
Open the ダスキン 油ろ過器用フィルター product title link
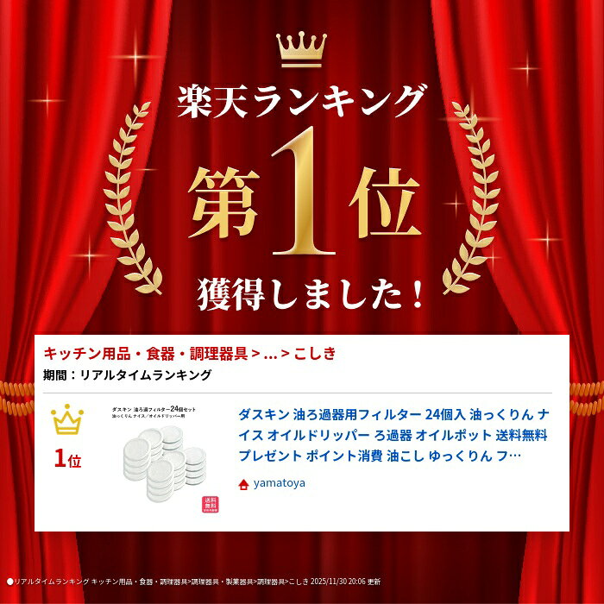pos(393,435)
